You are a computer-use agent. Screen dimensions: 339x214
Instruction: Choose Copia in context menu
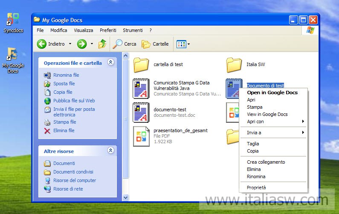pos(273,151)
